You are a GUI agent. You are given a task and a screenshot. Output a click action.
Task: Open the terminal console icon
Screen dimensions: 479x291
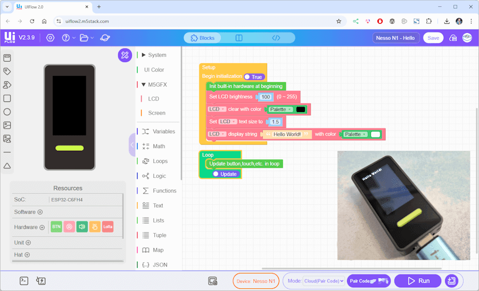point(24,281)
